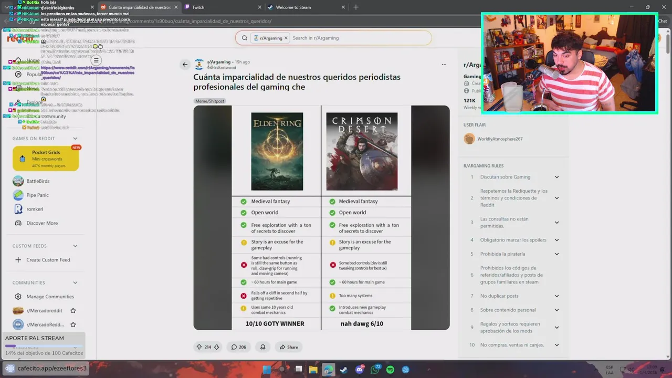Open the r/MercadoRedd... community link
The width and height of the screenshot is (672, 378).
(45, 324)
